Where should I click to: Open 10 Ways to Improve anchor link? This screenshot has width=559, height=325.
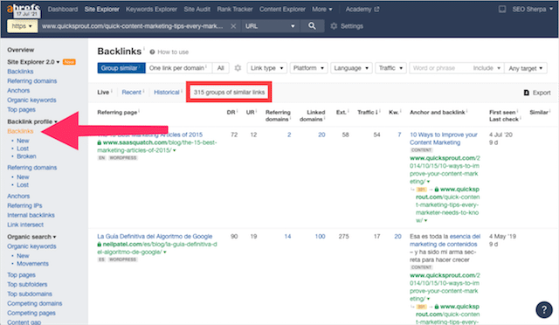(x=444, y=138)
